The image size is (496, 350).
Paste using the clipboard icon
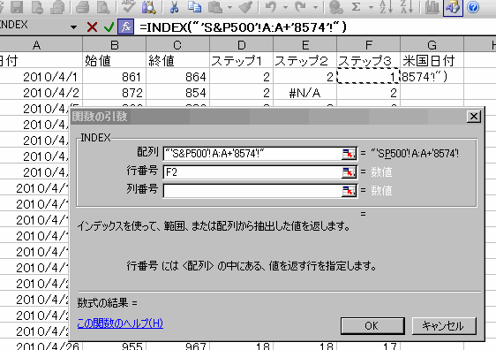215,7
